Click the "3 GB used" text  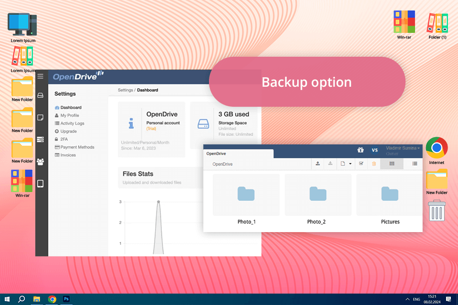coord(234,114)
